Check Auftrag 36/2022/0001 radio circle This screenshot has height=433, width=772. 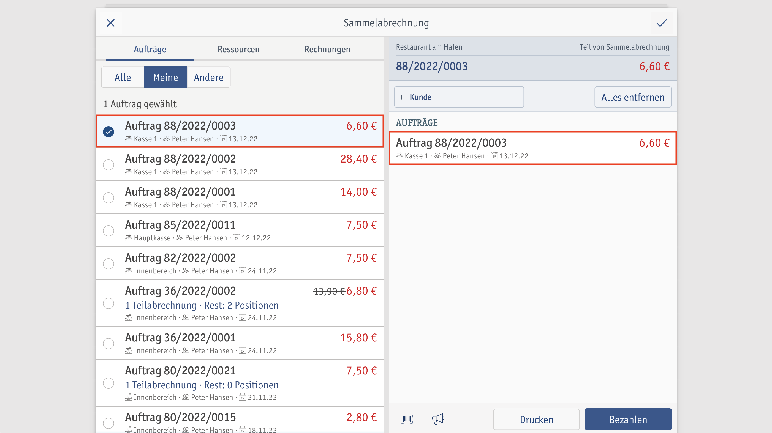pos(108,343)
